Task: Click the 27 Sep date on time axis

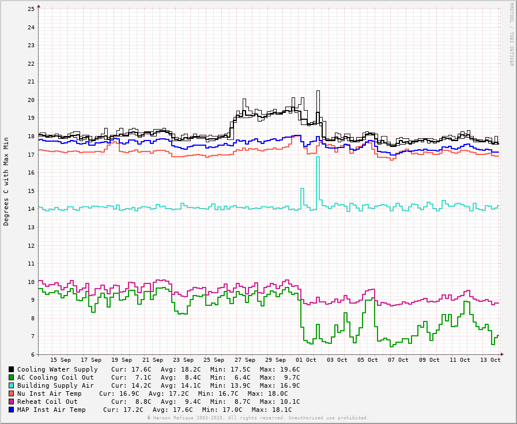Action: pyautogui.click(x=245, y=360)
